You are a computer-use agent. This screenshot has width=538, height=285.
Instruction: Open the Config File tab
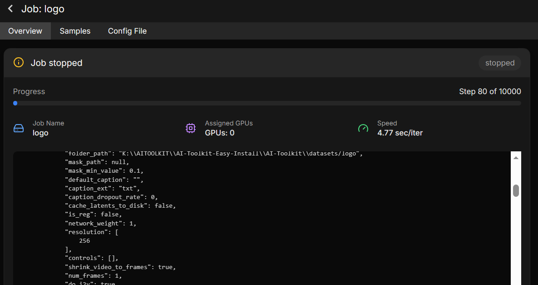[x=127, y=31]
